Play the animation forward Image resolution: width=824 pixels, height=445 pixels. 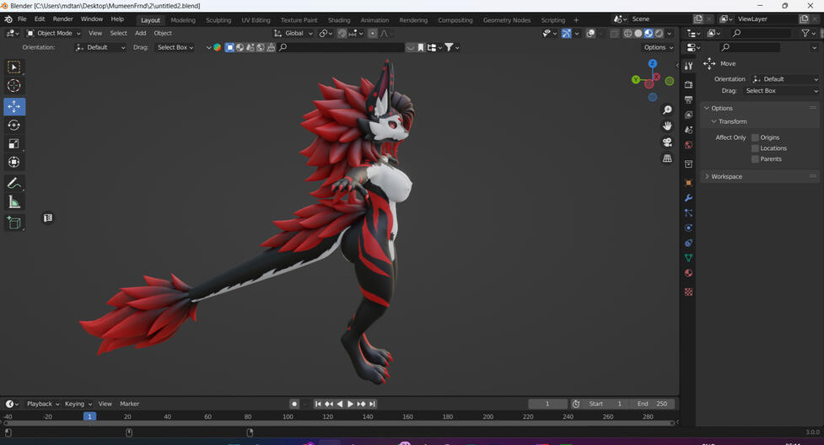point(351,404)
